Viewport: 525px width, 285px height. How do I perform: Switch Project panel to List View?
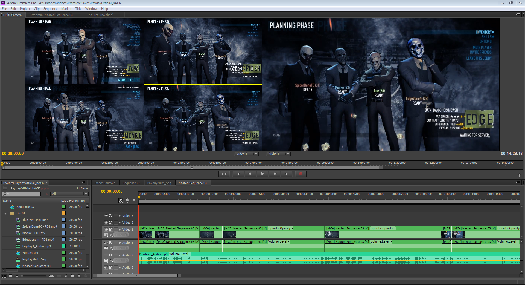pyautogui.click(x=4, y=276)
